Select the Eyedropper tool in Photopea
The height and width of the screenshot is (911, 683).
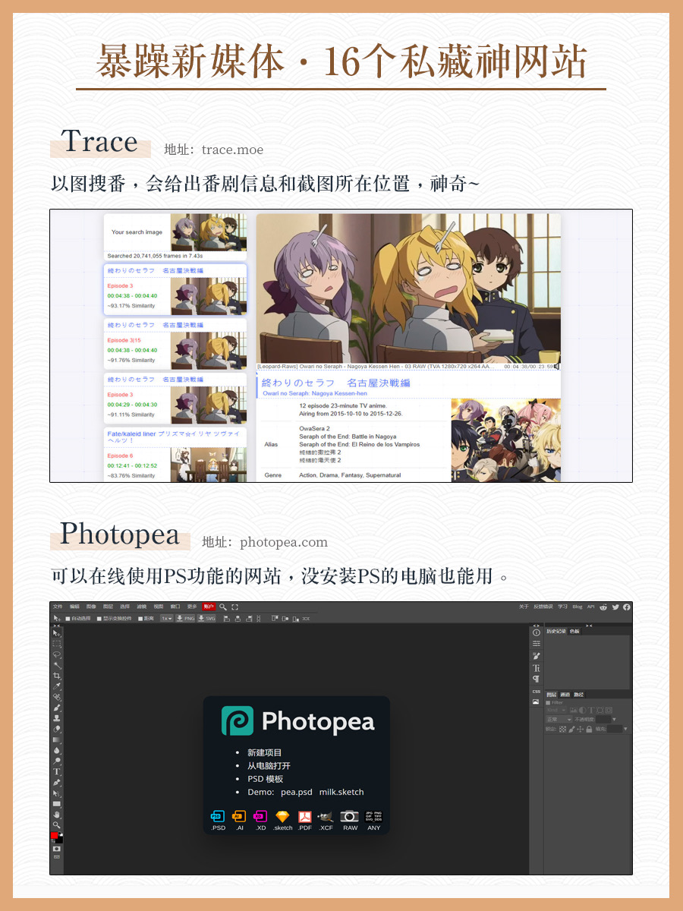point(57,686)
